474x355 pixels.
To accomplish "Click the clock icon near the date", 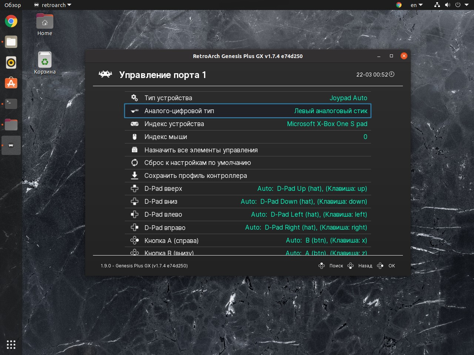I will click(x=392, y=74).
